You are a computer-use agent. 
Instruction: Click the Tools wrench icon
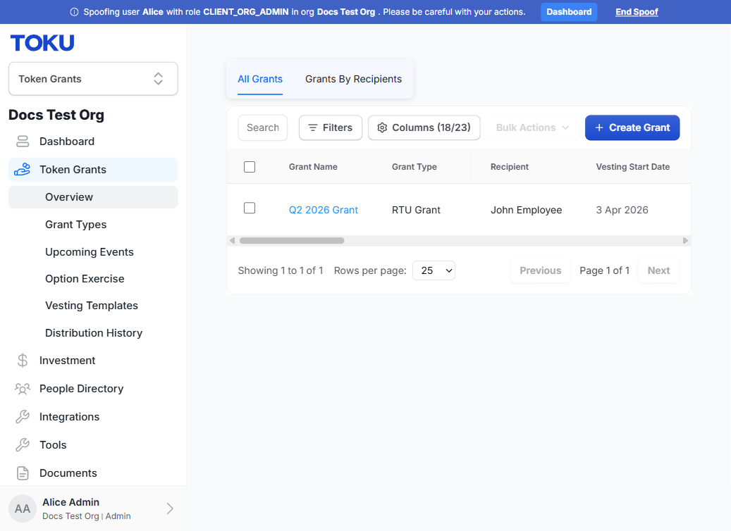[23, 445]
